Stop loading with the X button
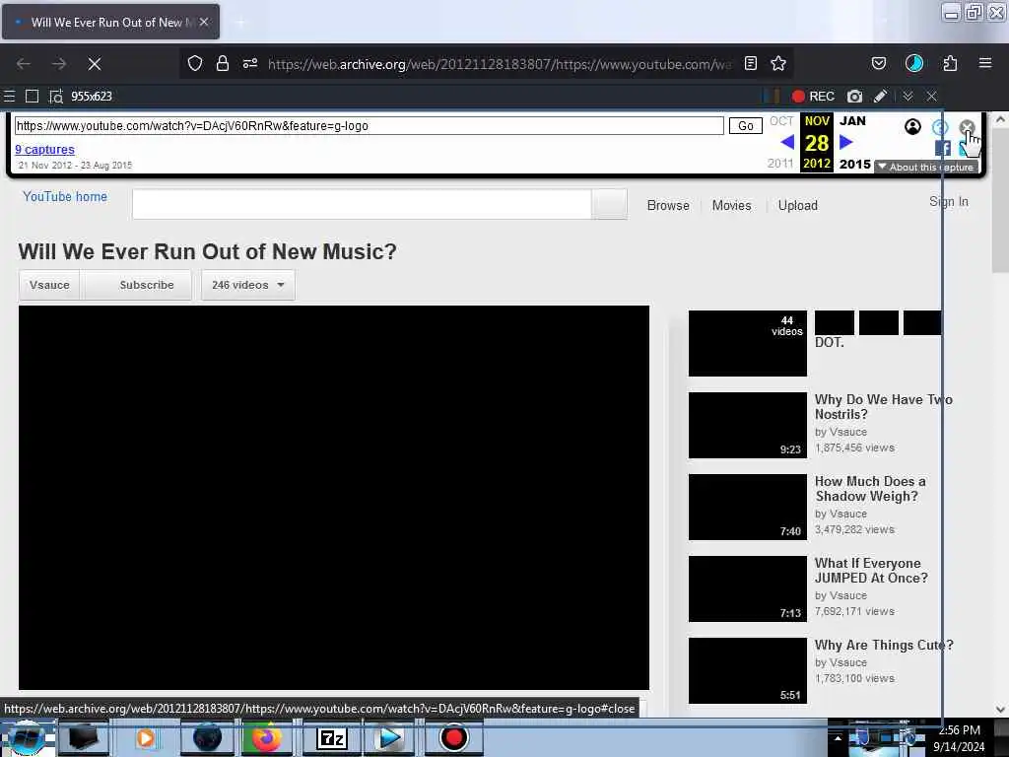The image size is (1009, 757). [x=95, y=64]
